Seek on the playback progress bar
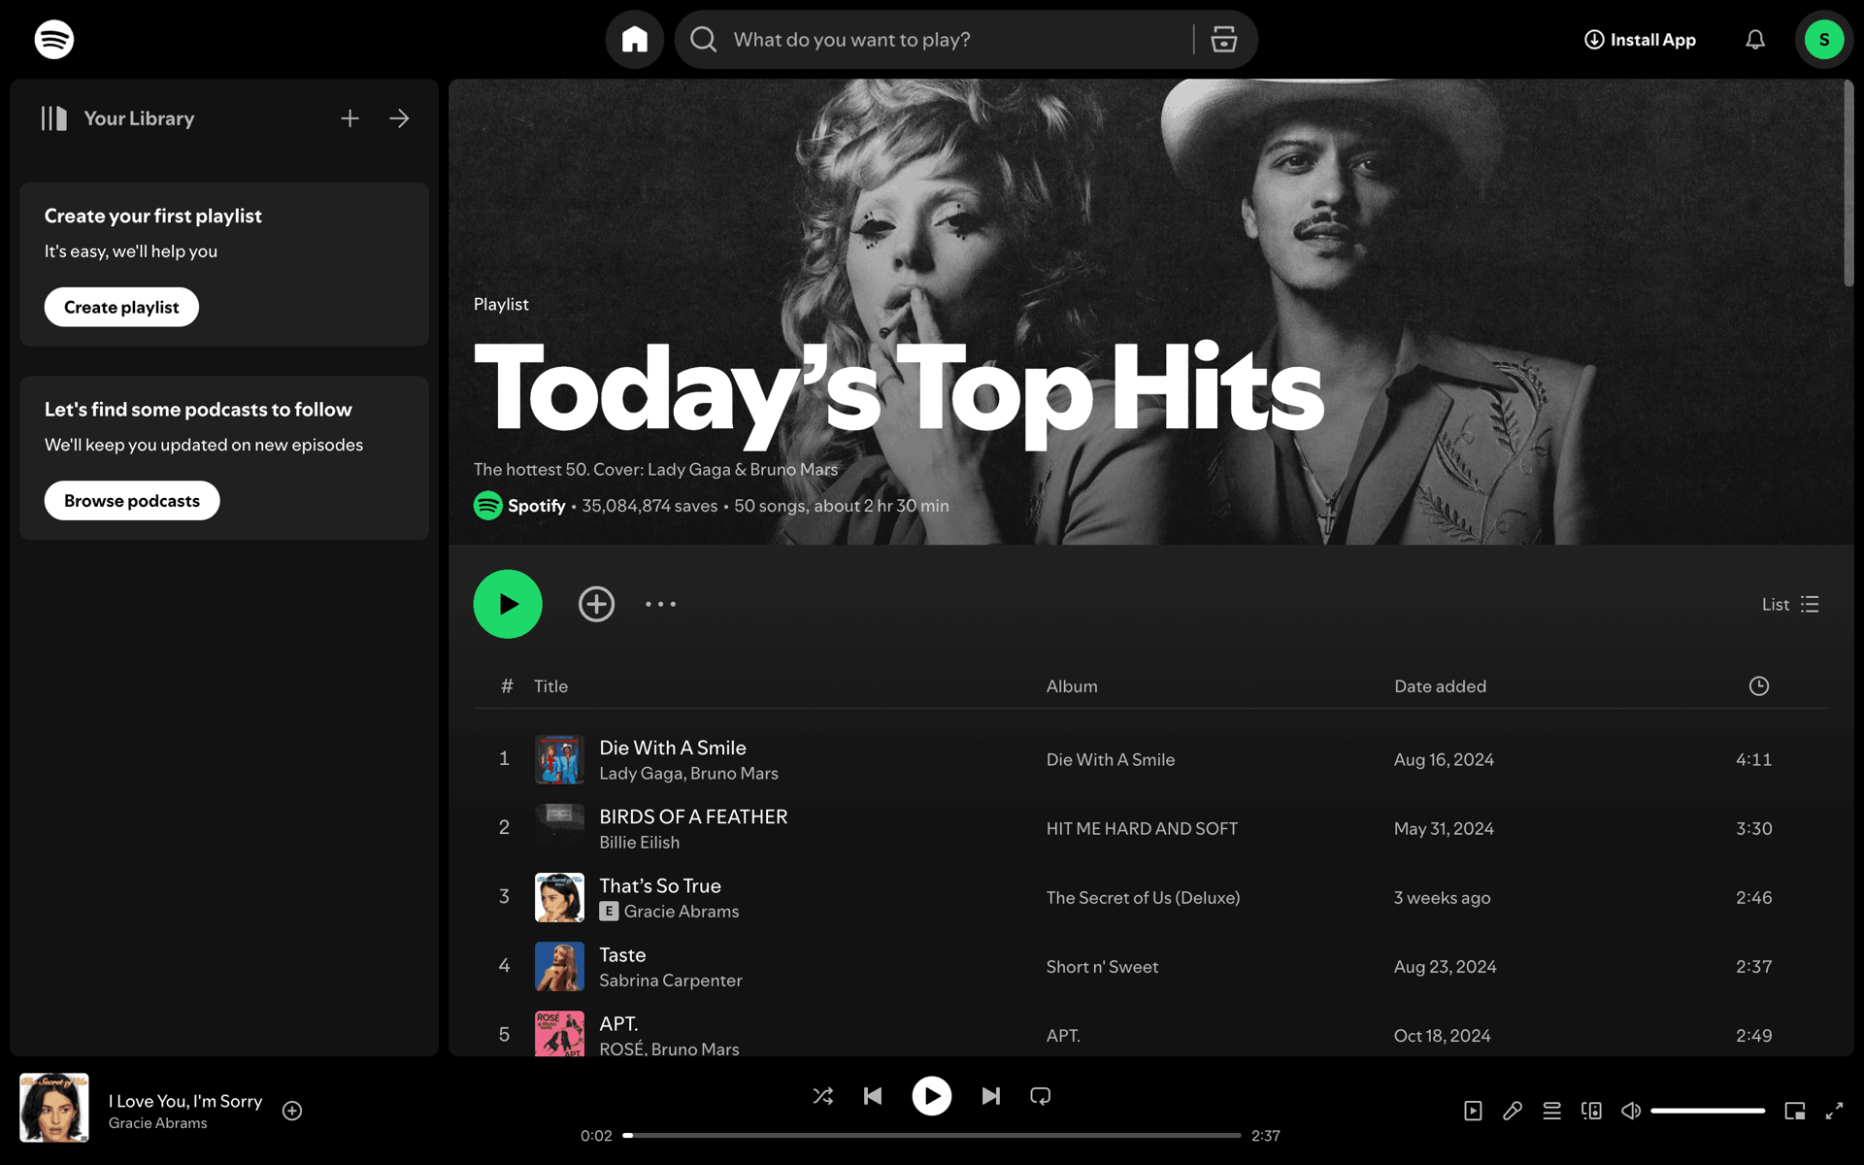 pyautogui.click(x=932, y=1135)
